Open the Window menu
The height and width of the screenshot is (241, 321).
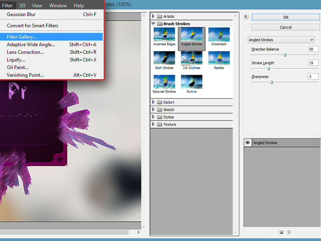pyautogui.click(x=58, y=6)
